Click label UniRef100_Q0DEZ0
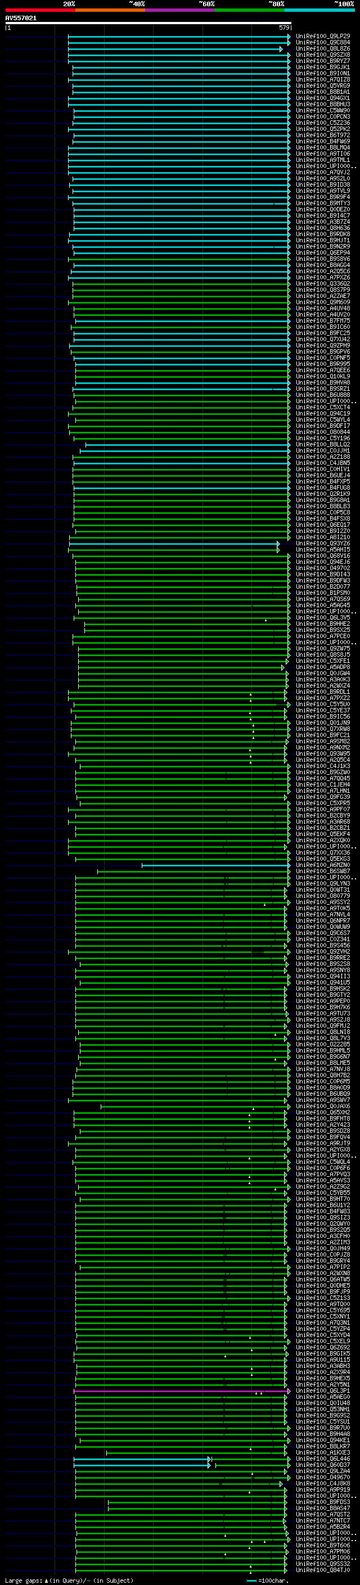The image size is (360, 1585). point(323,209)
